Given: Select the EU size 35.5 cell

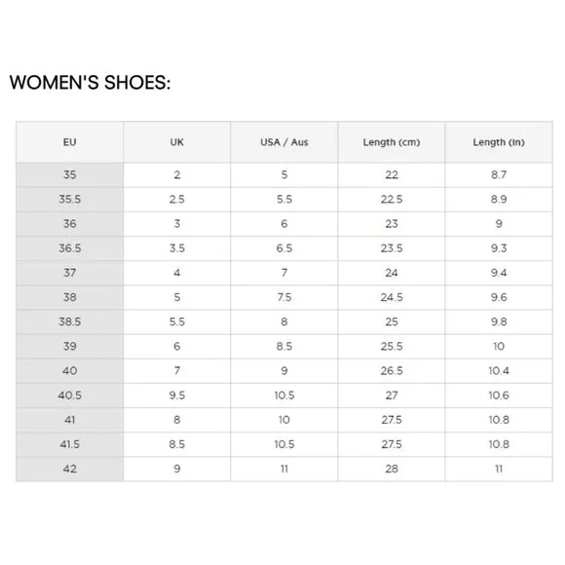Looking at the screenshot, I should pos(69,200).
